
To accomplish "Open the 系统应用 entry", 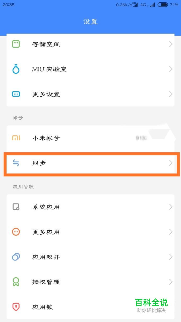I will (46, 207).
